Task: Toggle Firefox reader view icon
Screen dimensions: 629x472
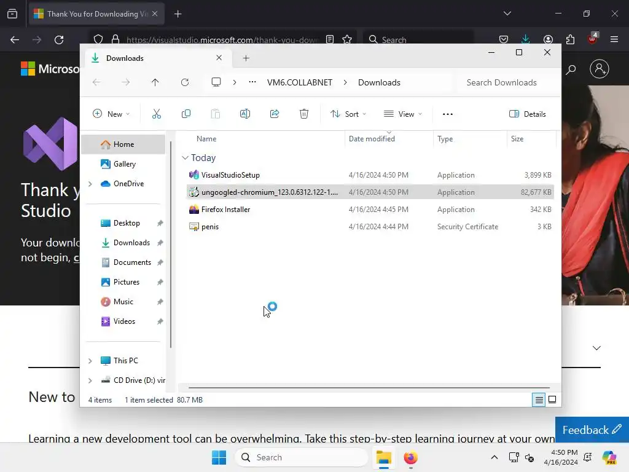Action: point(330,39)
